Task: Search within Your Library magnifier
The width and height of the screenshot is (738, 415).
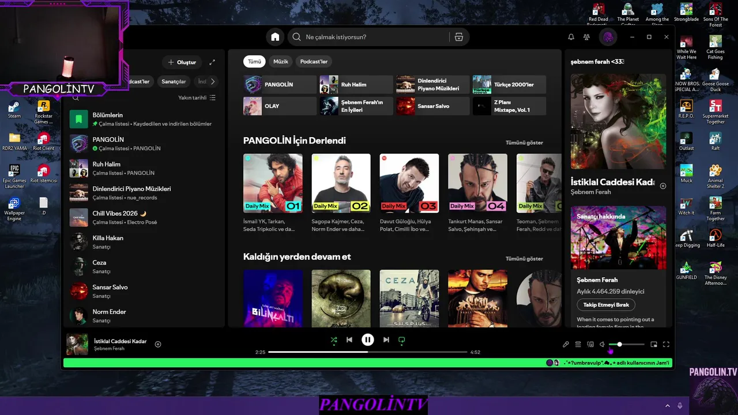Action: click(x=76, y=97)
